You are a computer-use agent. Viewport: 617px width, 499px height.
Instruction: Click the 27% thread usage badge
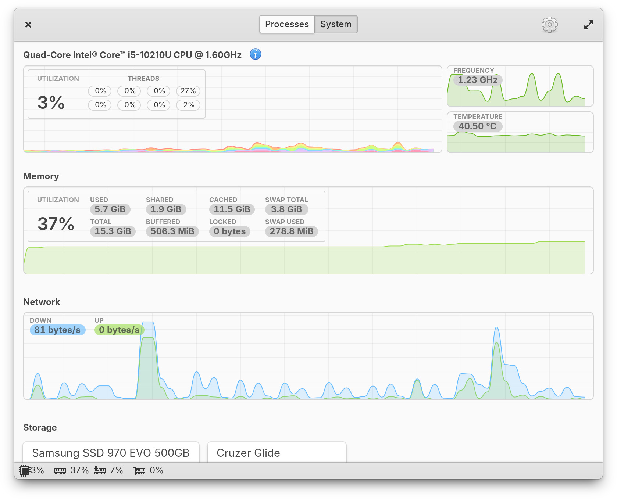(x=188, y=91)
